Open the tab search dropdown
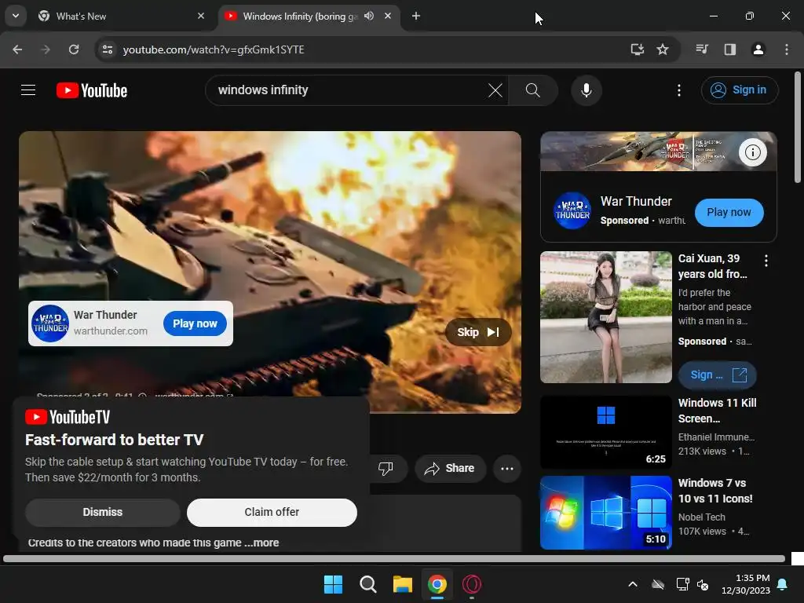 click(16, 16)
